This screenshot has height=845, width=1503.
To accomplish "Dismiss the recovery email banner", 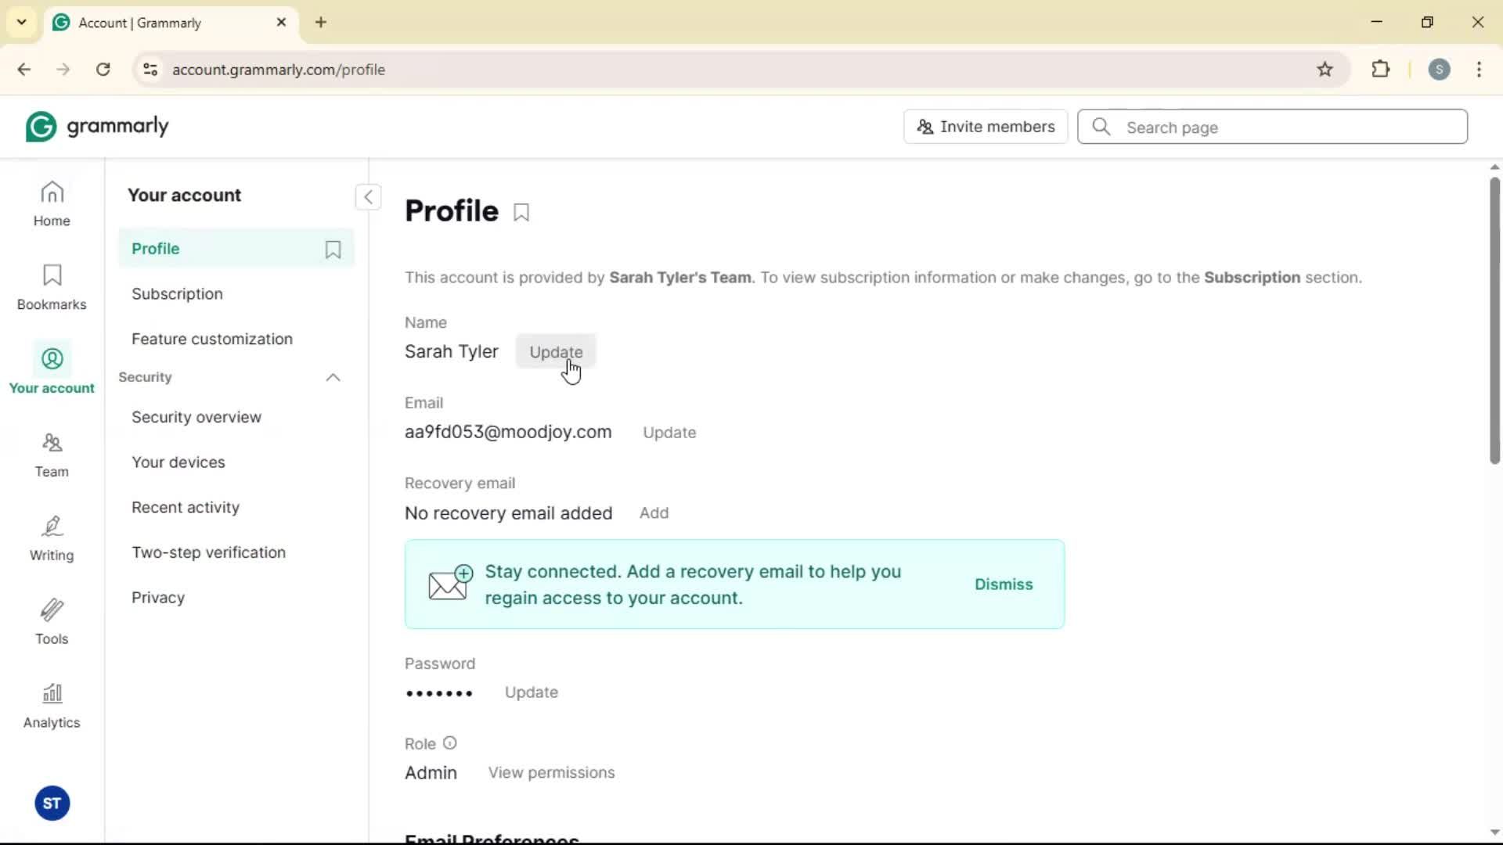I will 1003,584.
